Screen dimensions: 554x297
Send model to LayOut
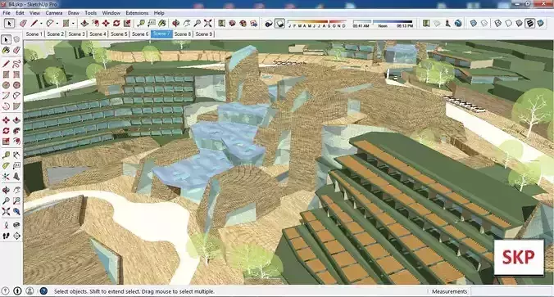[254, 23]
